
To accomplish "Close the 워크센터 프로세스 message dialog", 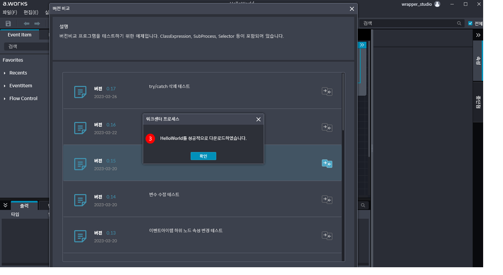I will click(258, 119).
